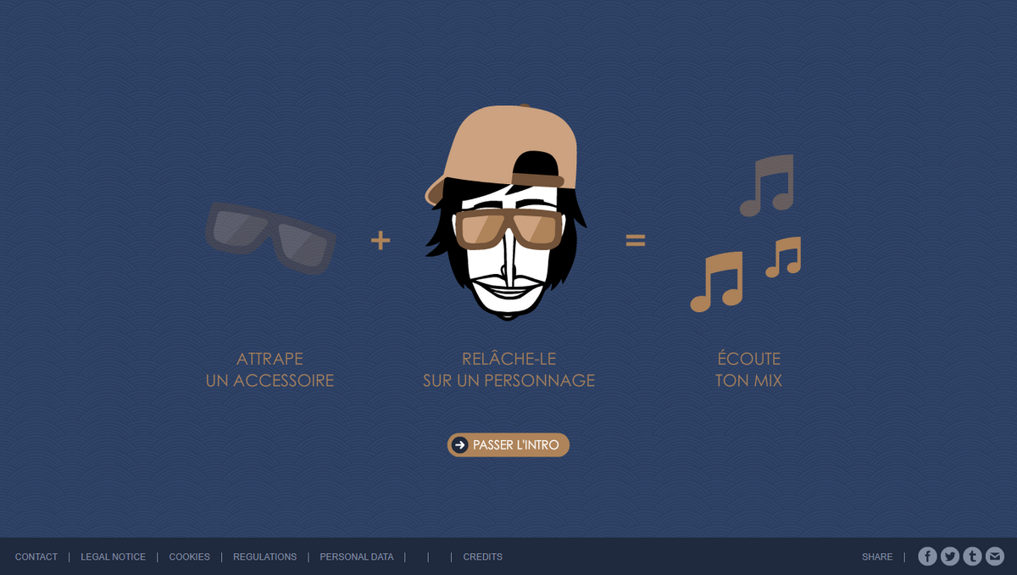Share the page on Tumblr
Screen dimensions: 1017x575
(972, 556)
